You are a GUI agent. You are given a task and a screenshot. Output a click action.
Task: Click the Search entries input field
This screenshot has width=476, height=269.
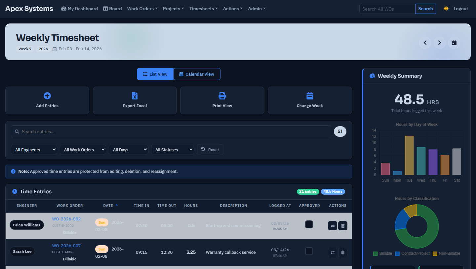(x=171, y=132)
